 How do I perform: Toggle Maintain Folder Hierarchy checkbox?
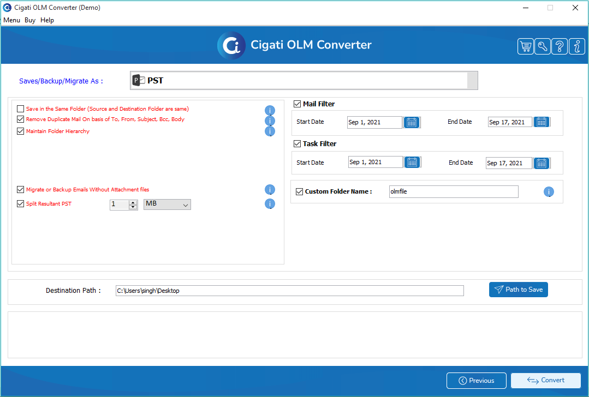21,131
